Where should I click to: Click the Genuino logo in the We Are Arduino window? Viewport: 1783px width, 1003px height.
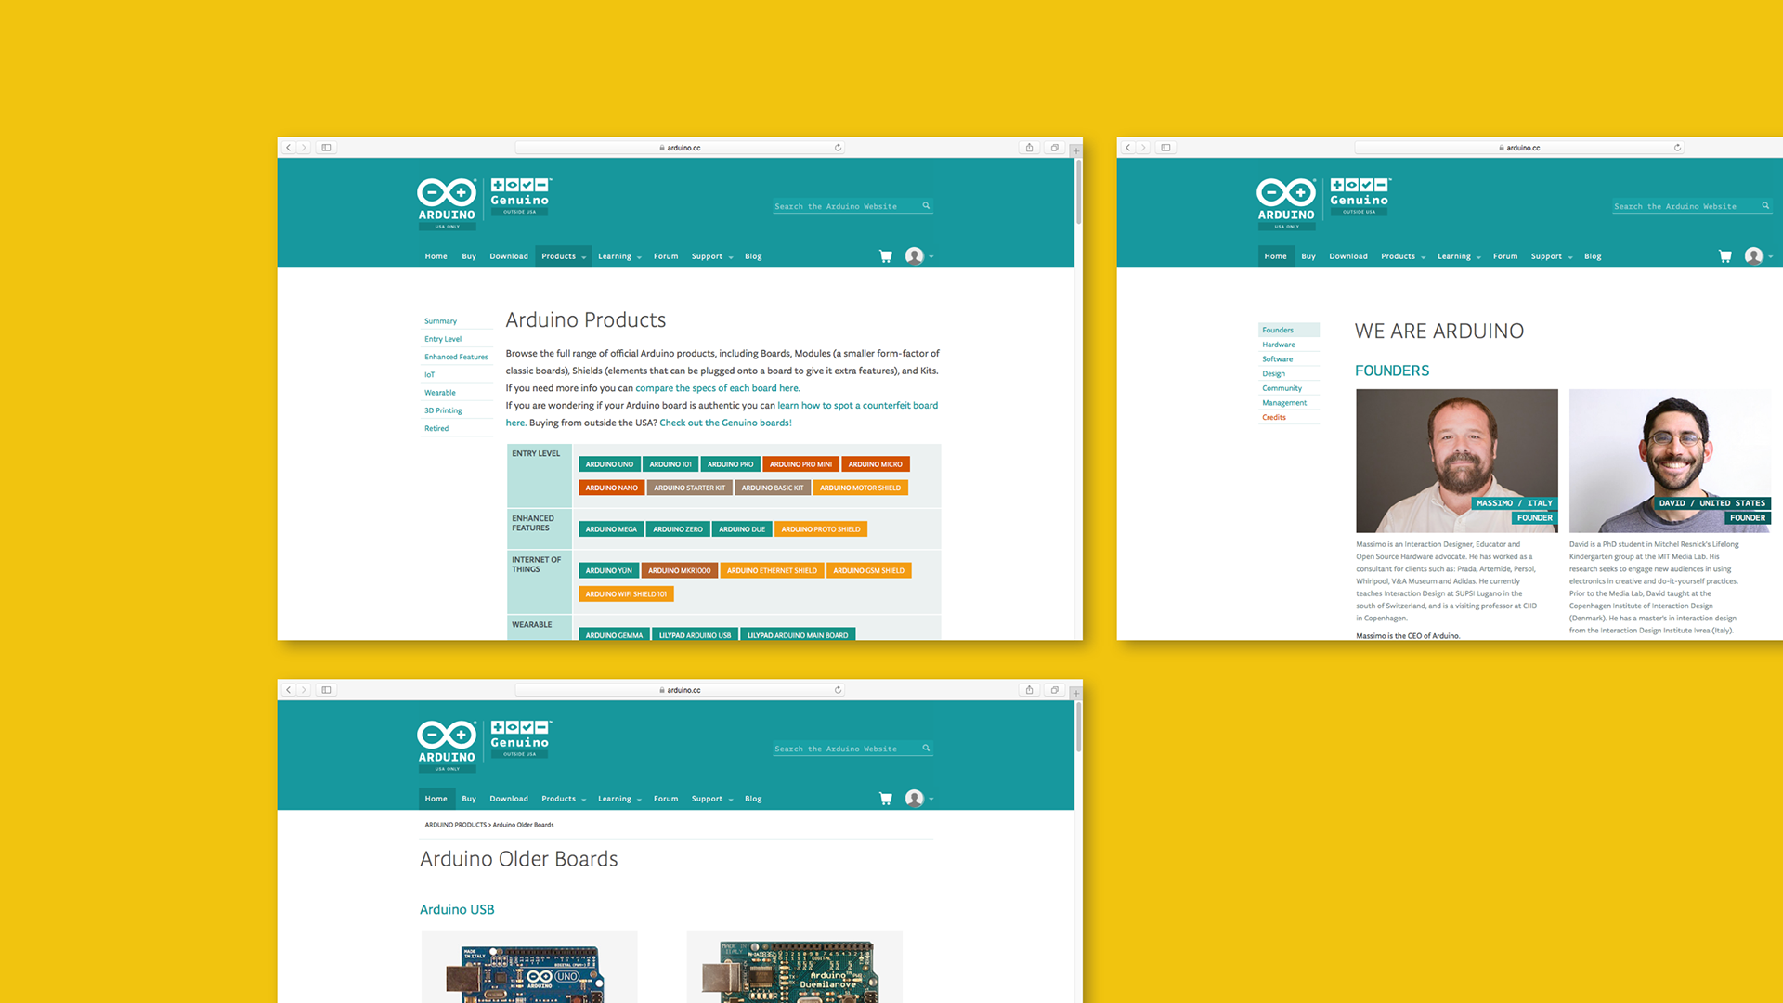(1360, 196)
